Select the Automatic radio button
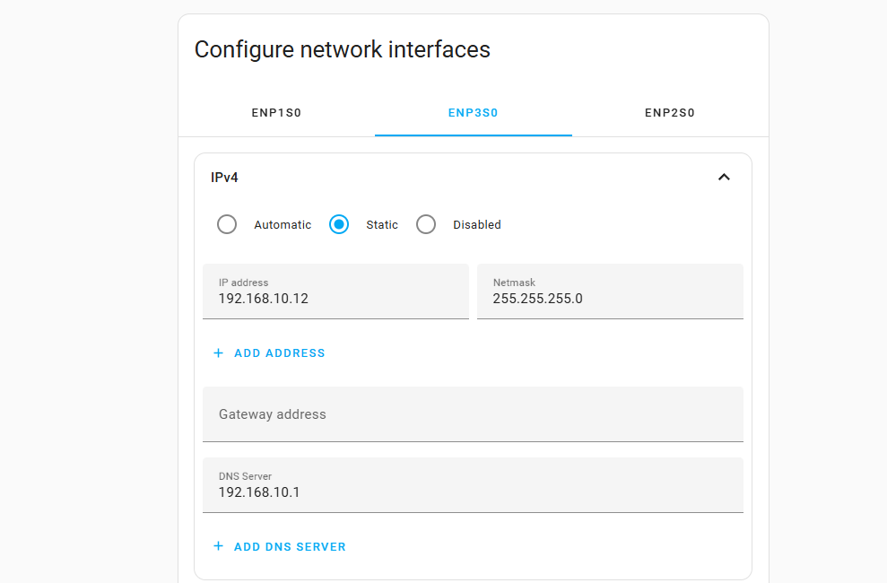The image size is (887, 583). click(x=227, y=224)
